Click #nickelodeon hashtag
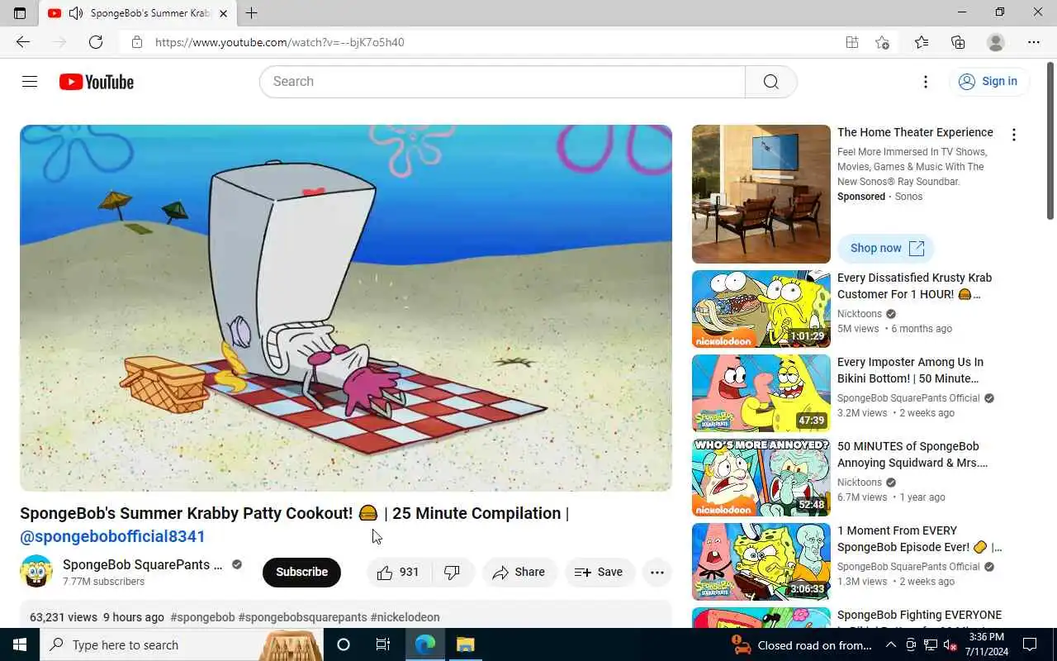 click(x=405, y=617)
